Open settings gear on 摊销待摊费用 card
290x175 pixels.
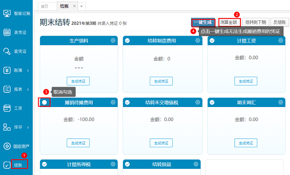113,102
